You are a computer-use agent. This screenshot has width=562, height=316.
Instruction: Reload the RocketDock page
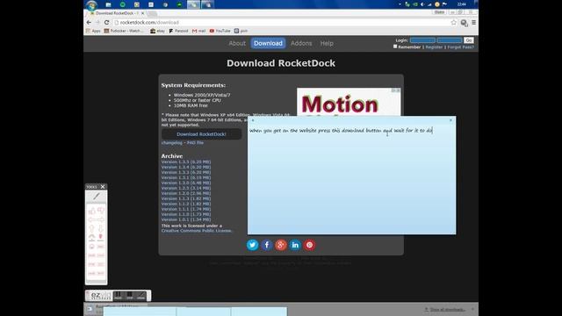[x=106, y=22]
